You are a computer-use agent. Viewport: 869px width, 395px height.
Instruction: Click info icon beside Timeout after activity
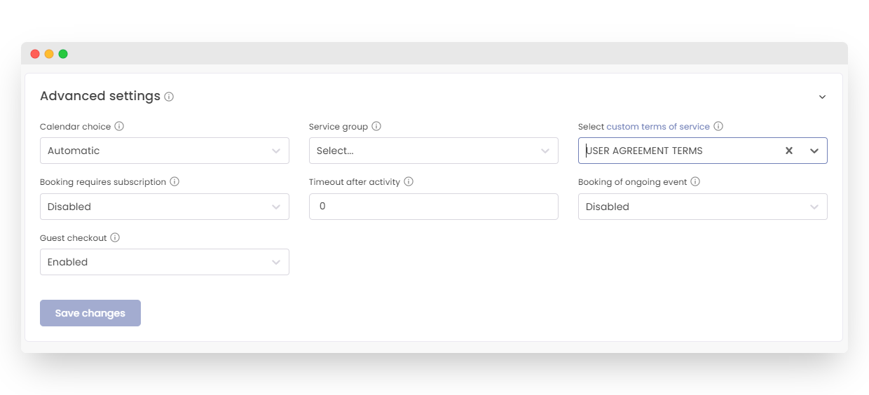[x=409, y=181]
